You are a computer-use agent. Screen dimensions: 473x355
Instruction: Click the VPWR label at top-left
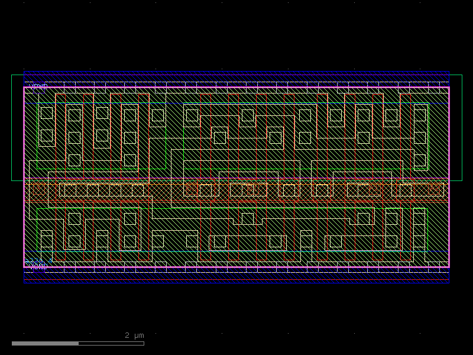click(38, 86)
